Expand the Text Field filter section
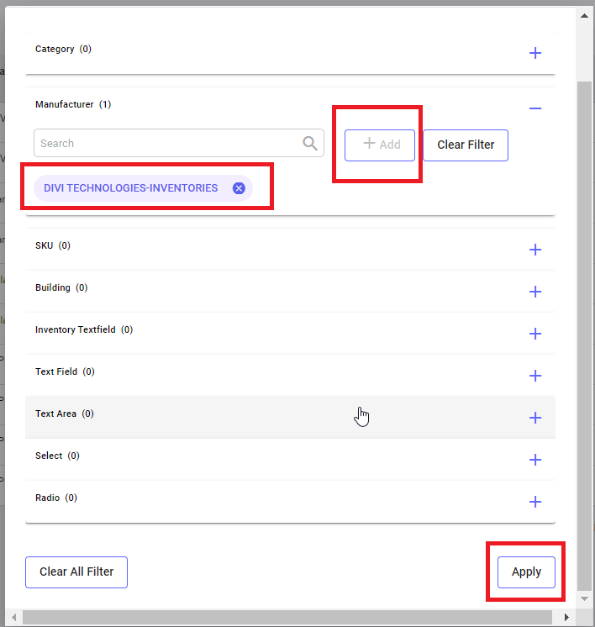The height and width of the screenshot is (627, 595). (535, 376)
